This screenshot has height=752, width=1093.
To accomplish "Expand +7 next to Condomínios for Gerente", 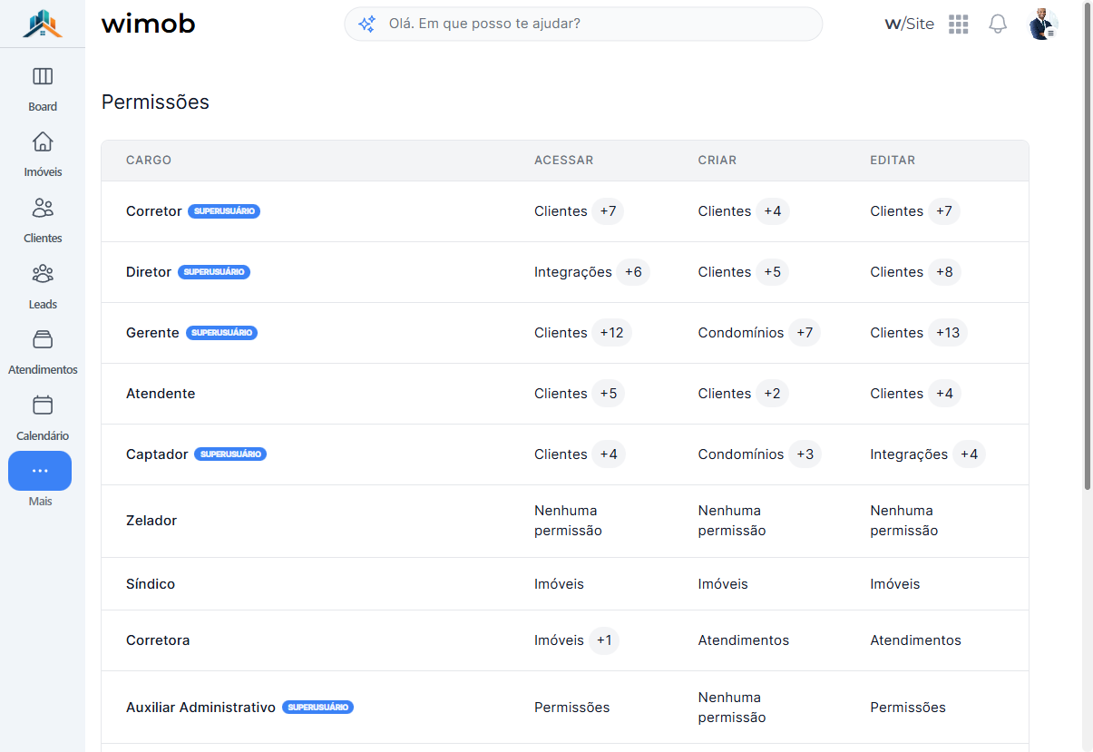I will (805, 333).
